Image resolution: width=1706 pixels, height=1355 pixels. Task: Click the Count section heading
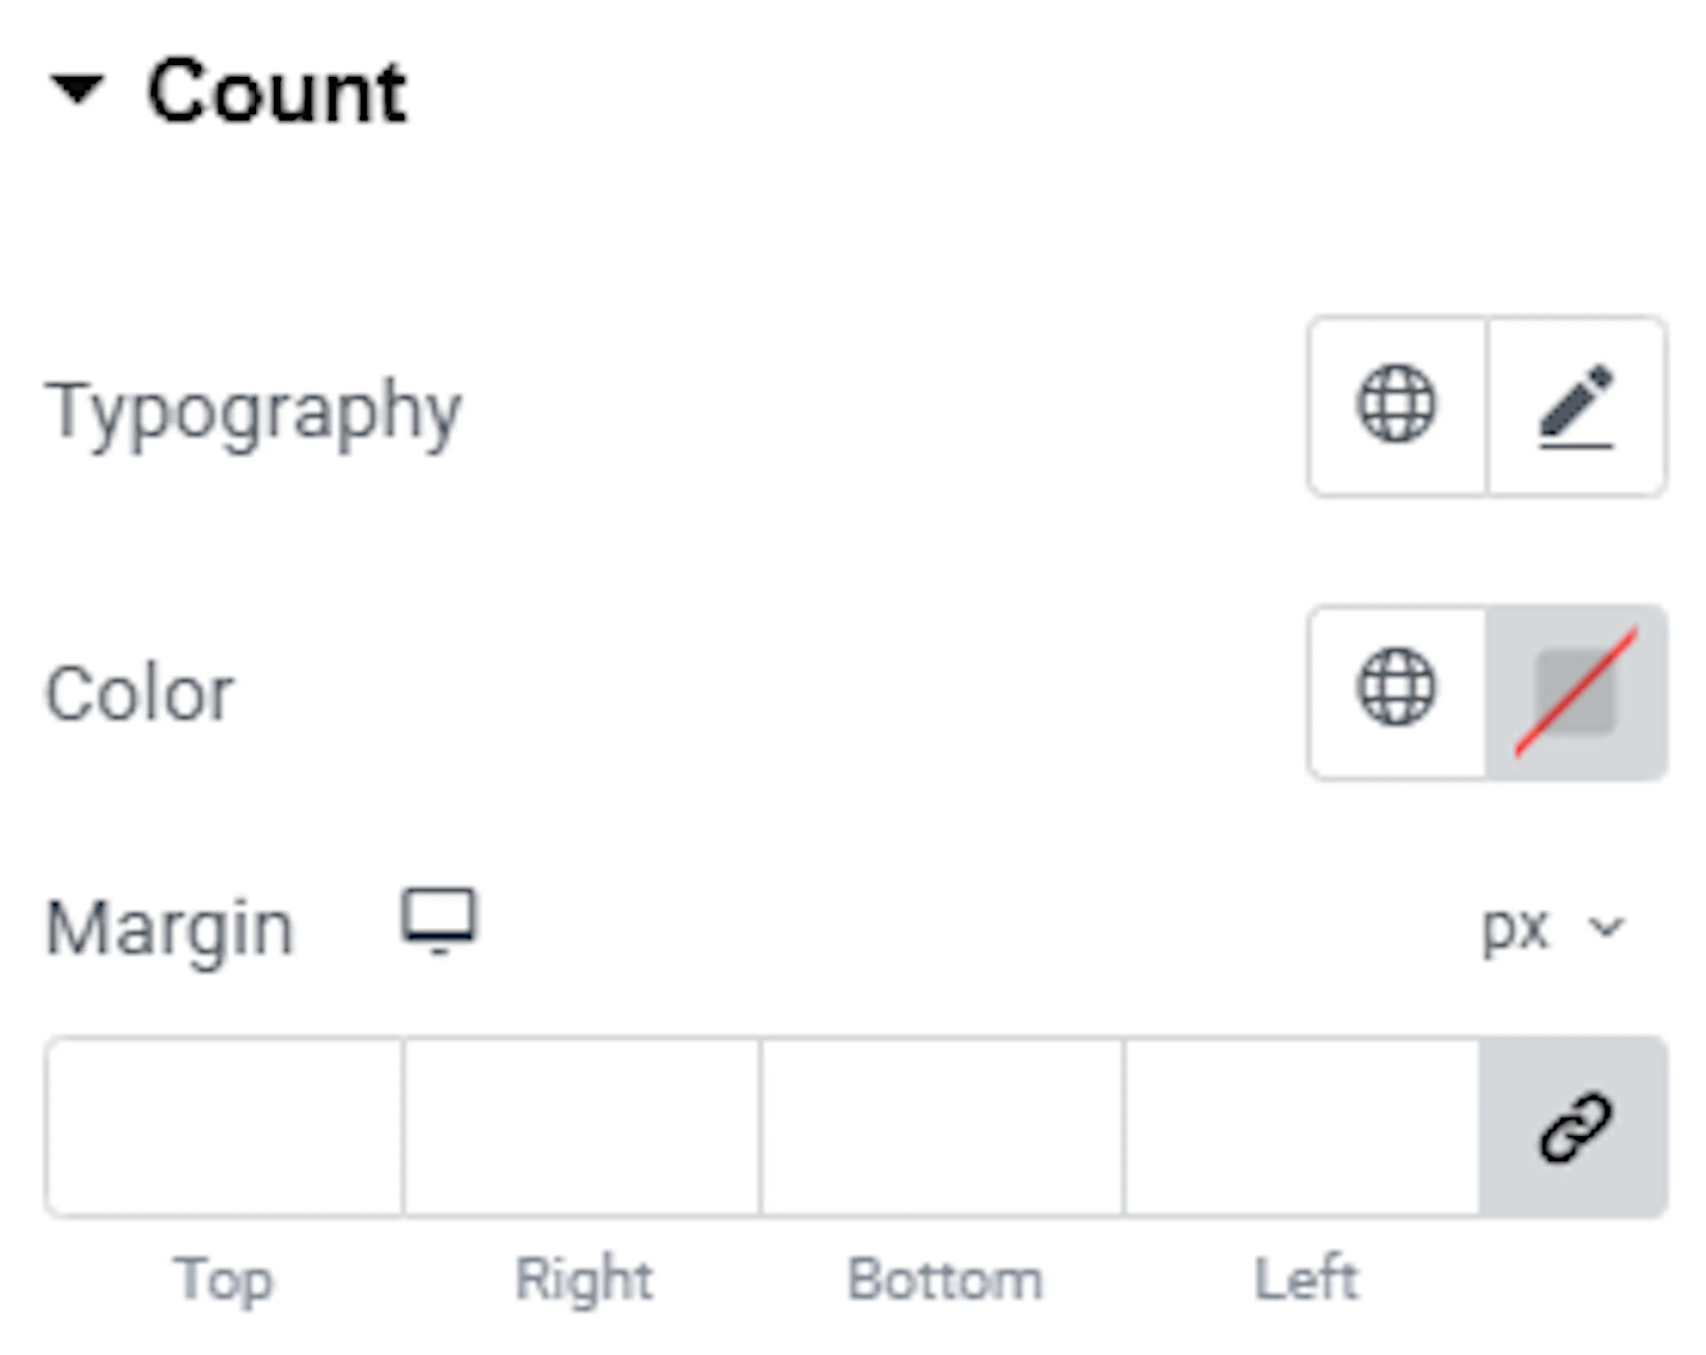pos(276,91)
